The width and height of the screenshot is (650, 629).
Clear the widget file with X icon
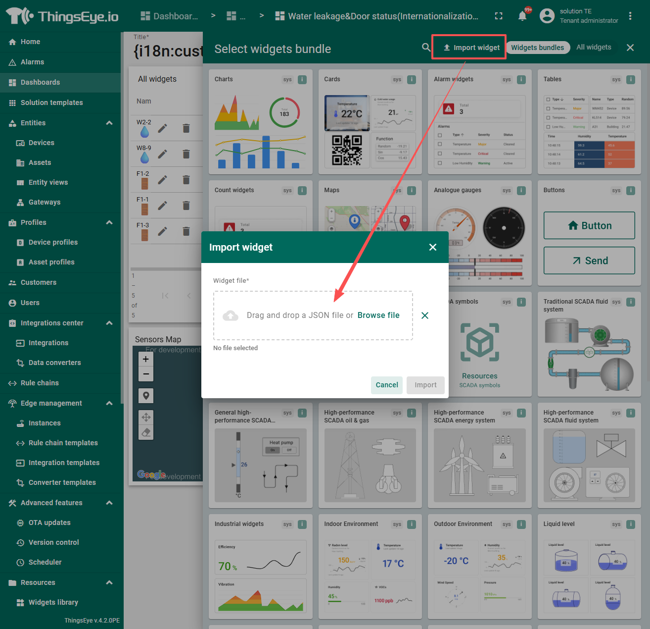[424, 315]
